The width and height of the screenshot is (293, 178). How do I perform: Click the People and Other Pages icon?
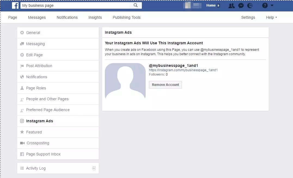pyautogui.click(x=22, y=99)
